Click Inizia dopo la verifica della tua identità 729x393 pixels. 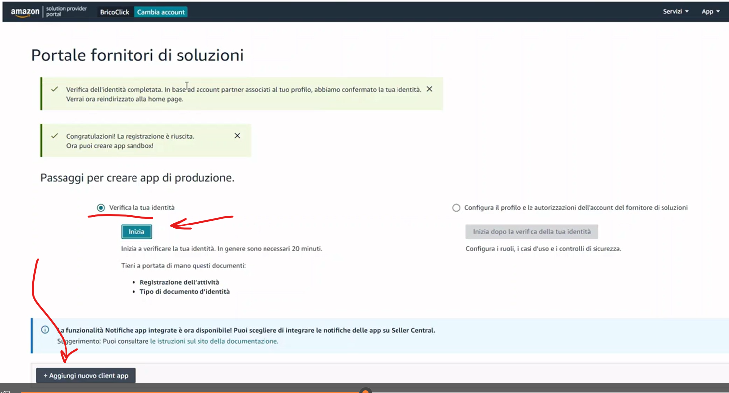click(x=531, y=231)
